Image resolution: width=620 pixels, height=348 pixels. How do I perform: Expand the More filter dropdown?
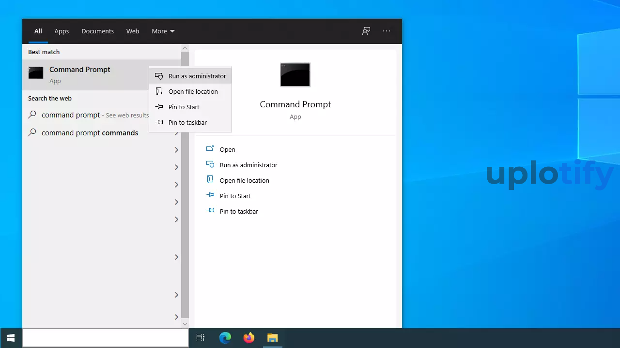coord(163,31)
